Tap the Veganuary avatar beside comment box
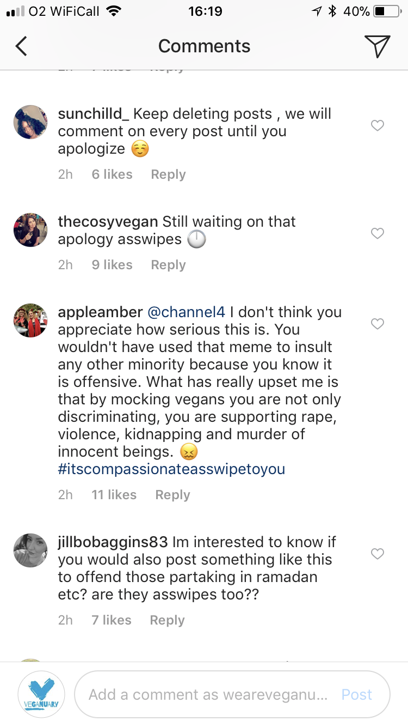Viewport: 408px width, 727px height. coord(41,694)
